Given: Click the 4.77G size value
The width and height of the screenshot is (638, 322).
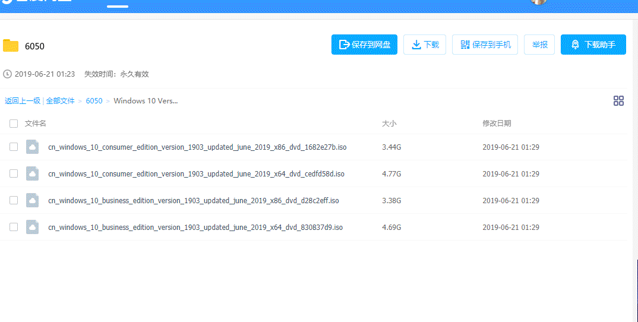Looking at the screenshot, I should click(391, 174).
